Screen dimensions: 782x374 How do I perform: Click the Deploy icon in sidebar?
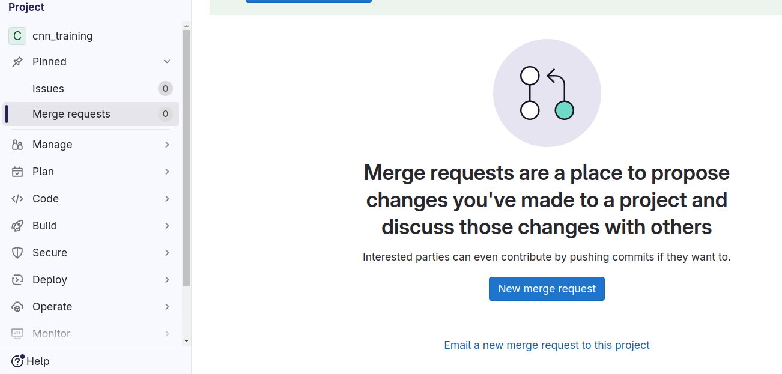pyautogui.click(x=17, y=280)
